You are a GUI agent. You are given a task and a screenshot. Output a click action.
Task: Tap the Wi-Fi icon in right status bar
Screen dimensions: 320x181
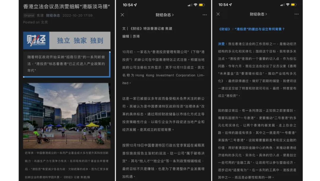(287, 5)
